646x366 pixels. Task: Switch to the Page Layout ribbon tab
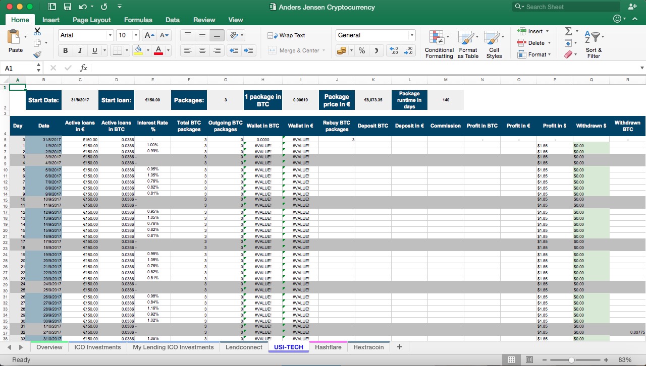click(91, 20)
